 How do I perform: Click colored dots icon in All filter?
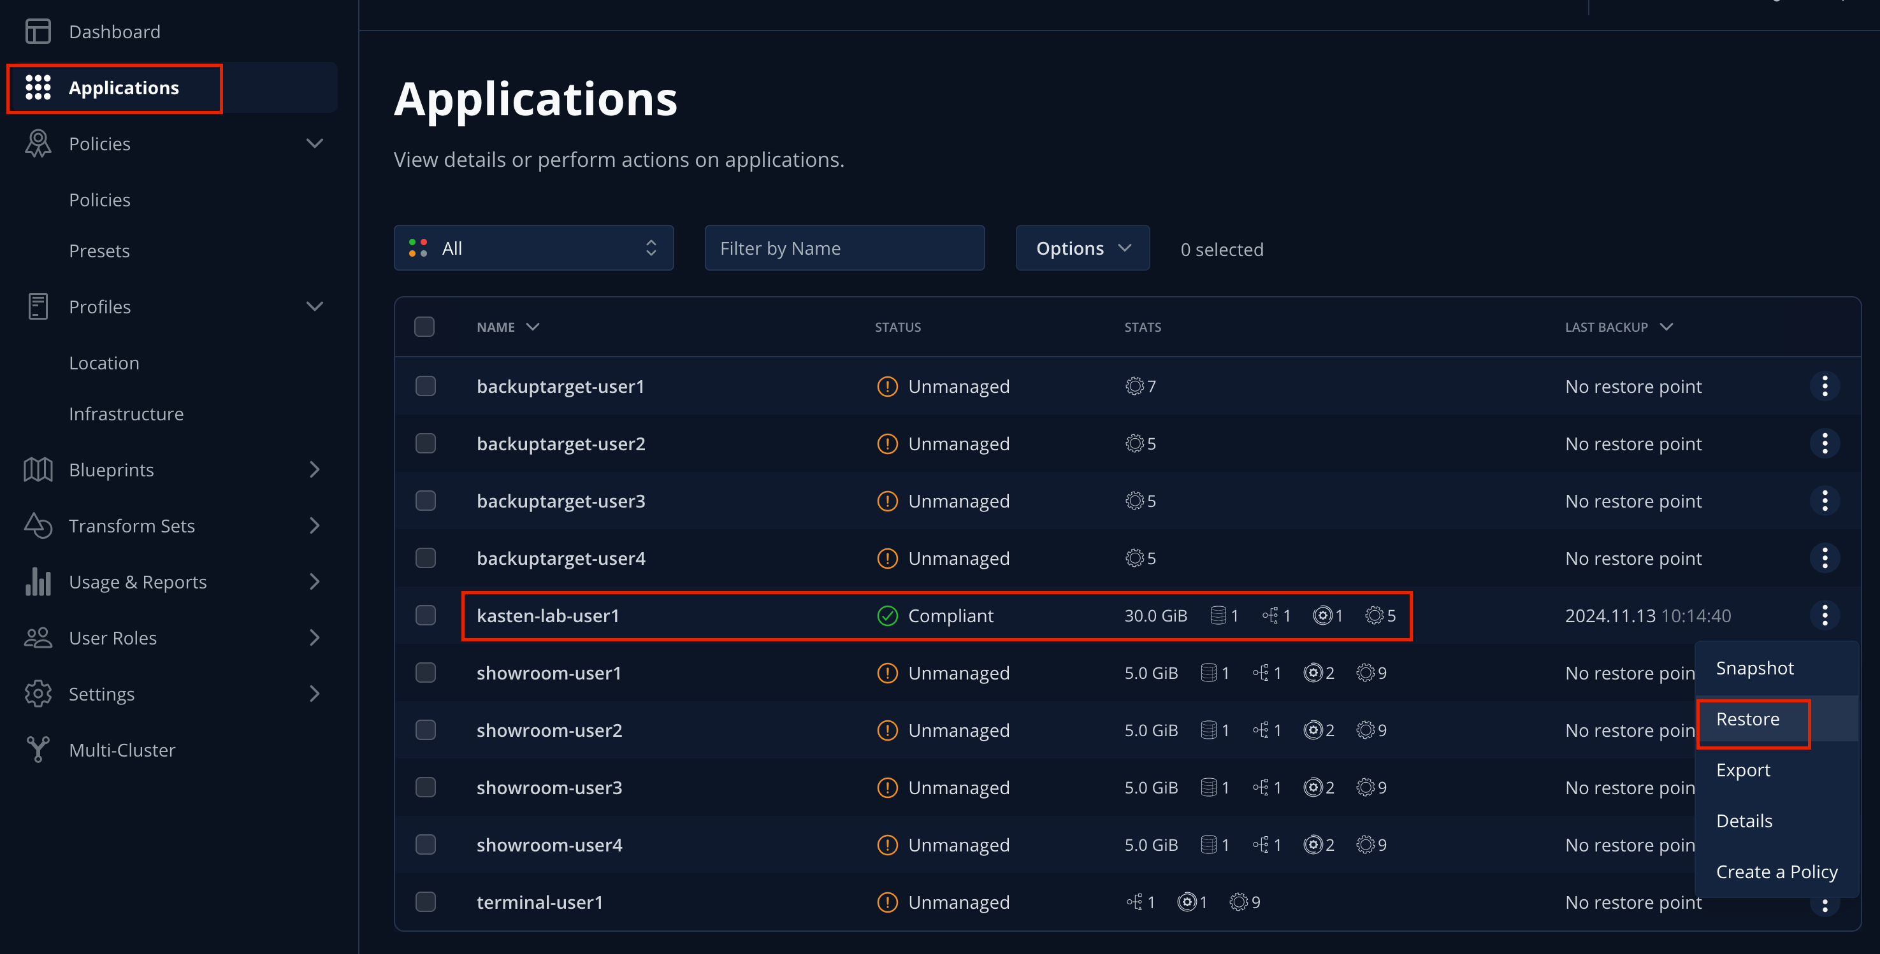coord(418,248)
